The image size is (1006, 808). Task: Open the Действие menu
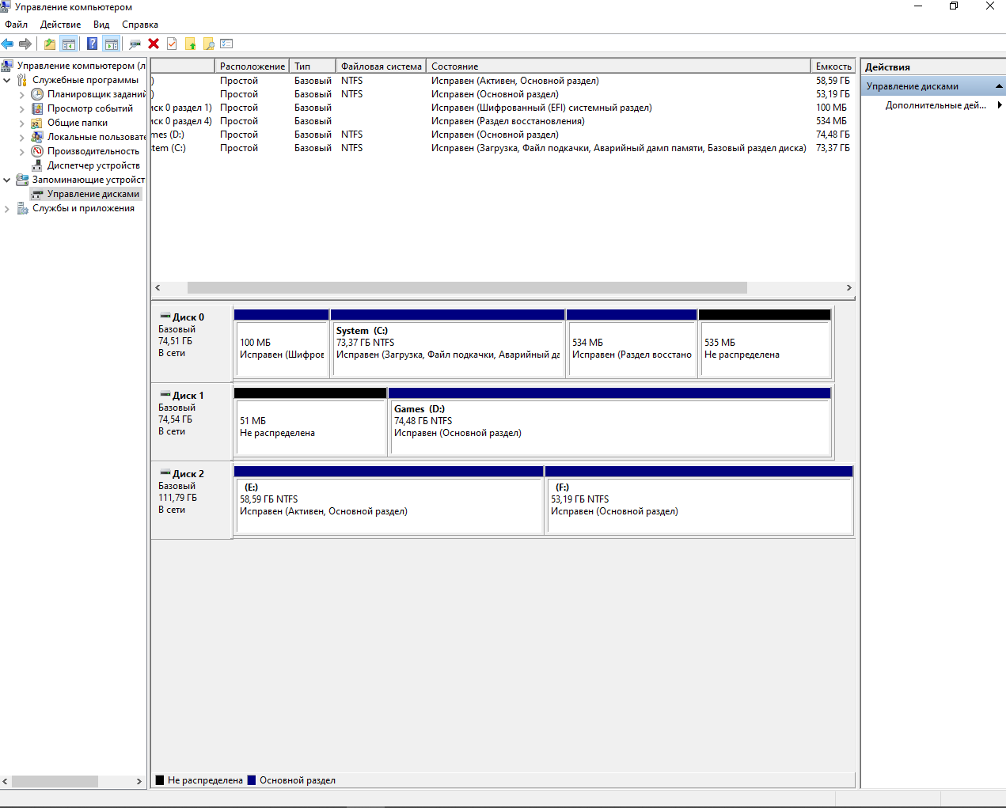(61, 25)
